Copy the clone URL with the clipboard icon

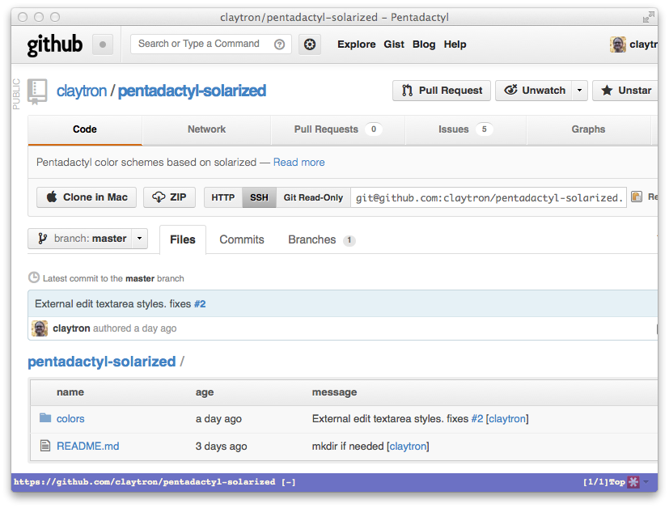637,197
